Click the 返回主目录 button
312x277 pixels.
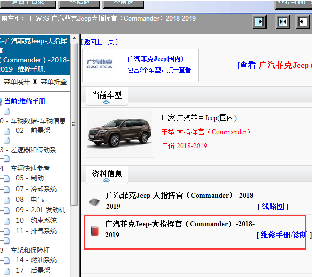pos(28,4)
